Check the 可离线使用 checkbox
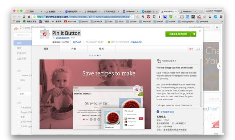235x140 pixels. coord(18,107)
